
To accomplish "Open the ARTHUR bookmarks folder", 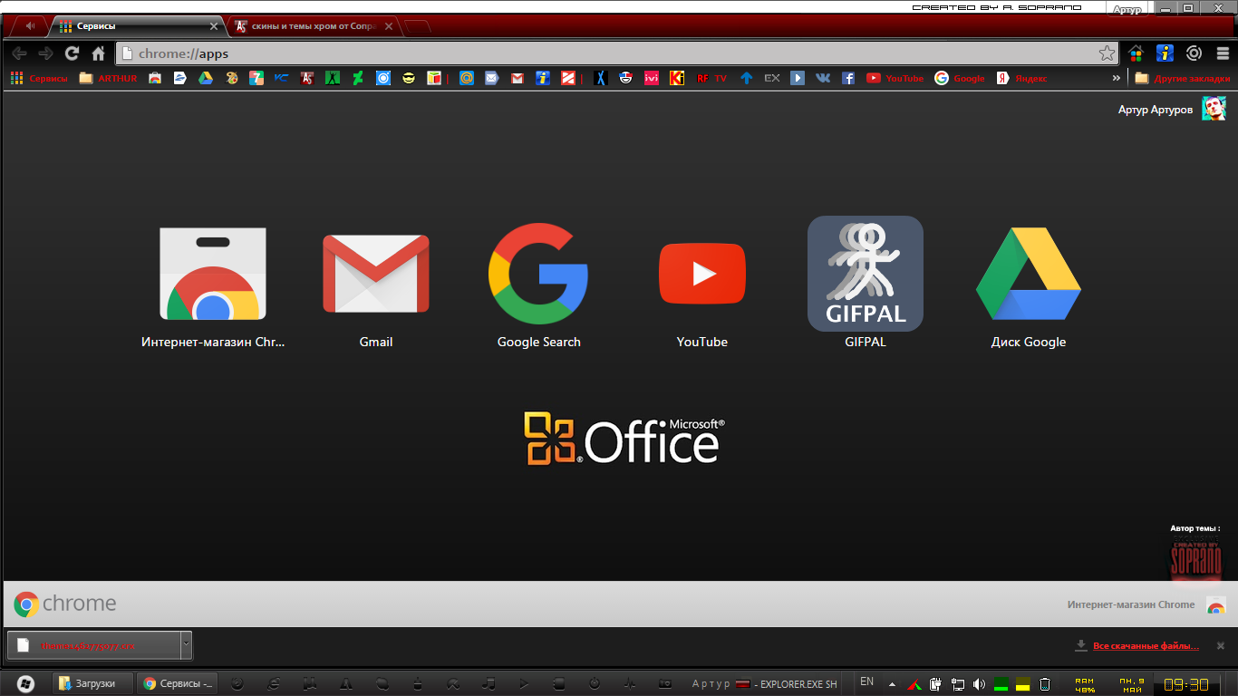I will click(x=108, y=79).
